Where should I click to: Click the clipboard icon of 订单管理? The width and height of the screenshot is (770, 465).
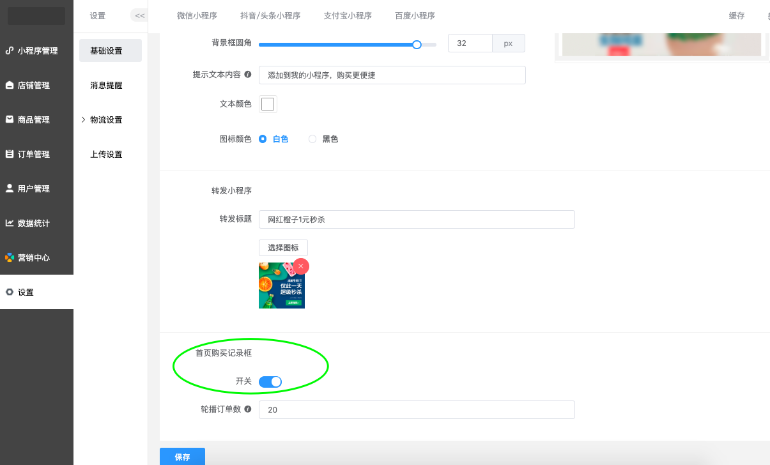(x=10, y=154)
